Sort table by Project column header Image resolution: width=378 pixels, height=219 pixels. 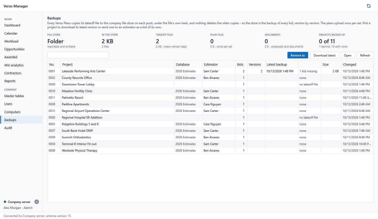coord(117,64)
